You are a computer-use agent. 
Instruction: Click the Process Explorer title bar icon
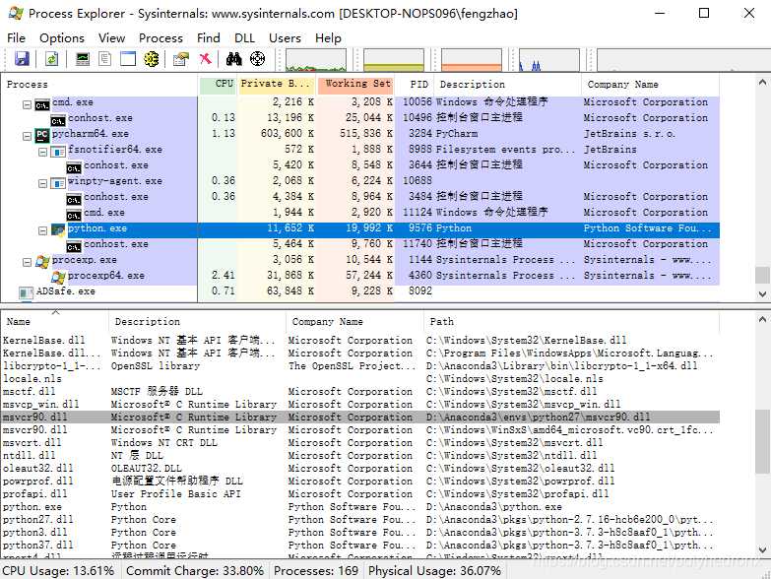[15, 13]
